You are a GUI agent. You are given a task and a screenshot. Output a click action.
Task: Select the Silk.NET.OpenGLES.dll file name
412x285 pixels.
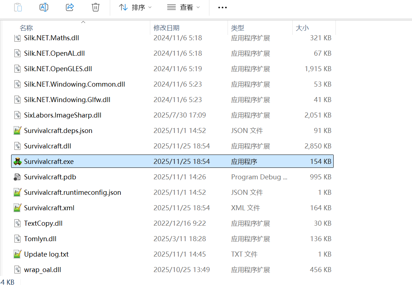click(58, 69)
